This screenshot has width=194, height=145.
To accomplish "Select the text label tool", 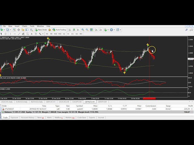I will pos(32,34).
